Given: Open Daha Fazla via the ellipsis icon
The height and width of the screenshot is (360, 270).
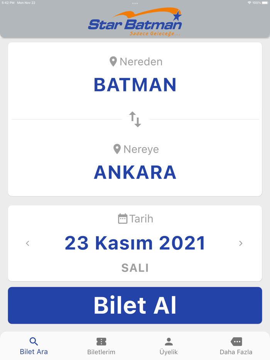Looking at the screenshot, I should coord(236,341).
